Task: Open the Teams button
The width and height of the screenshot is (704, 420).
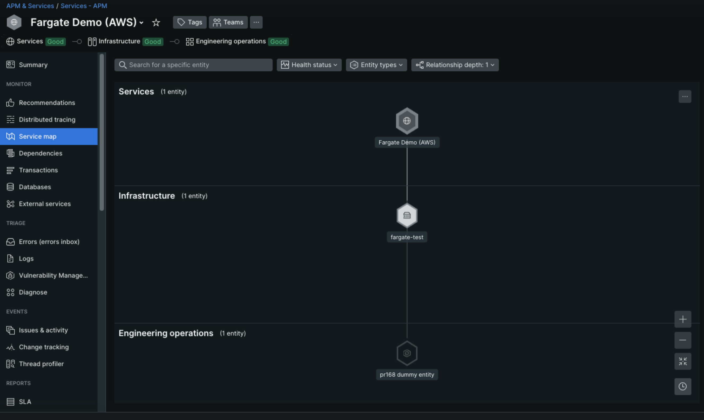Action: click(x=228, y=22)
